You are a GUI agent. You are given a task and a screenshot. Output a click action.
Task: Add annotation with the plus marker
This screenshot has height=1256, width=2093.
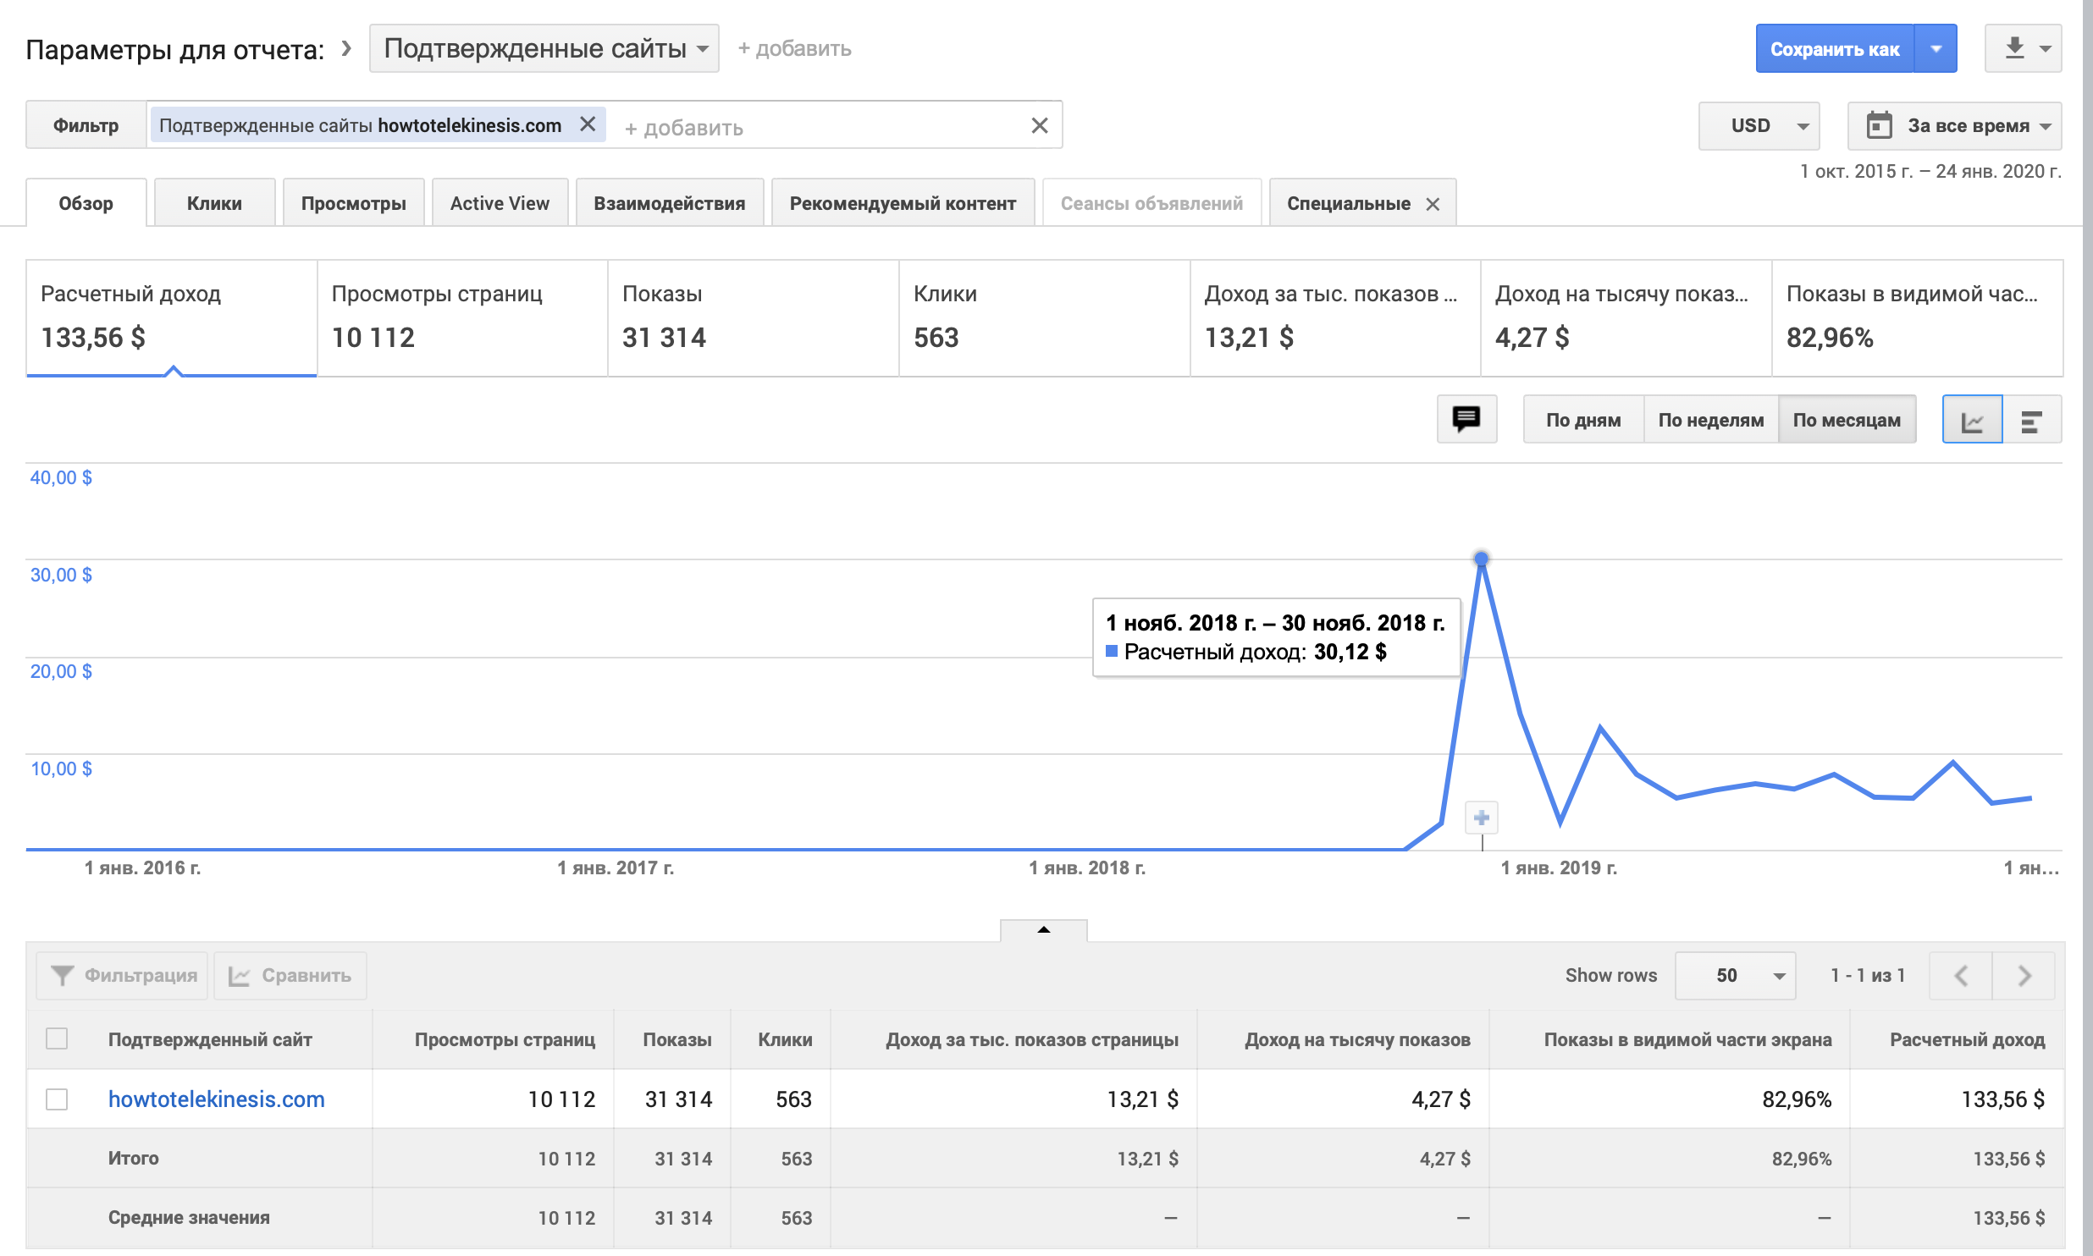coord(1482,818)
